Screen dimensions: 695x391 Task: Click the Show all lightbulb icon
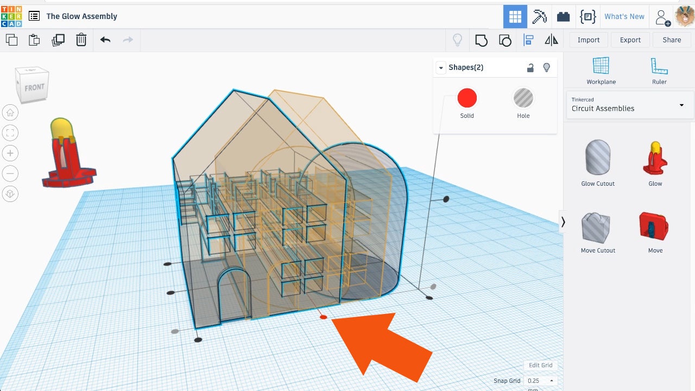(x=458, y=40)
